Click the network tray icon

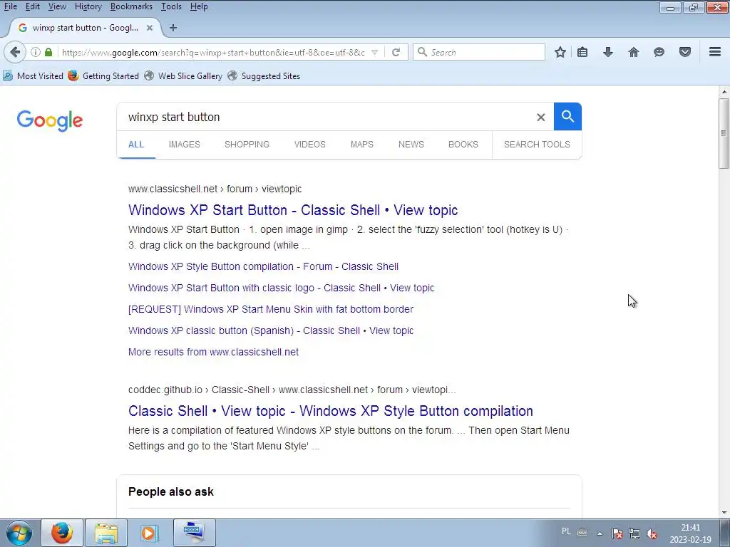(634, 533)
